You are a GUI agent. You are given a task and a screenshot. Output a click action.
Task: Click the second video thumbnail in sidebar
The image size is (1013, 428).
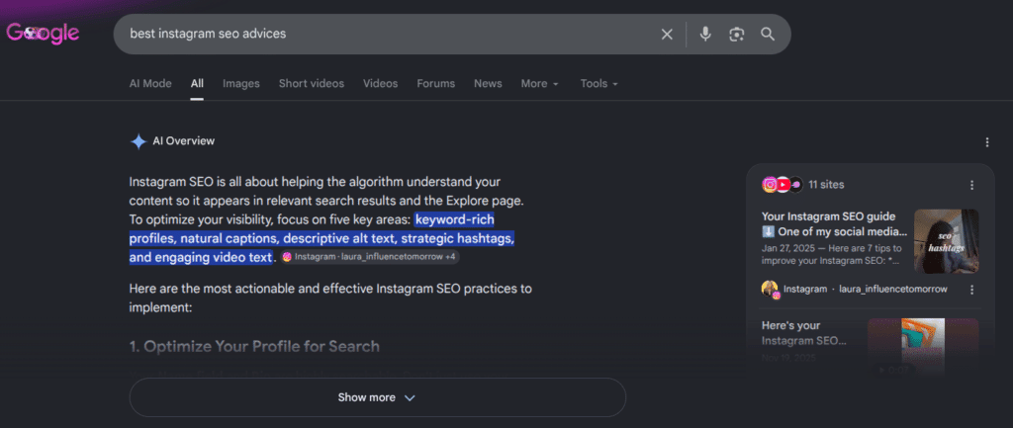coord(923,347)
